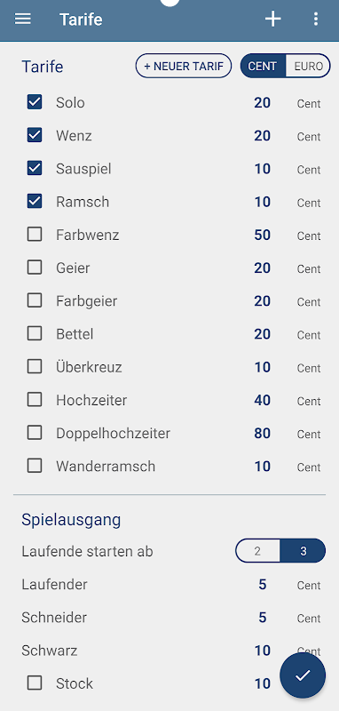
Task: Select CENT as the currency unit
Action: tap(263, 66)
